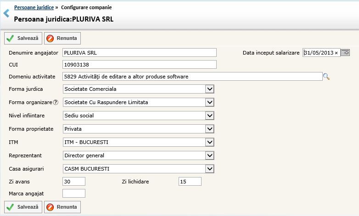Expand the Forma jurdica dropdown
The image size is (359, 216).
(x=210, y=89)
